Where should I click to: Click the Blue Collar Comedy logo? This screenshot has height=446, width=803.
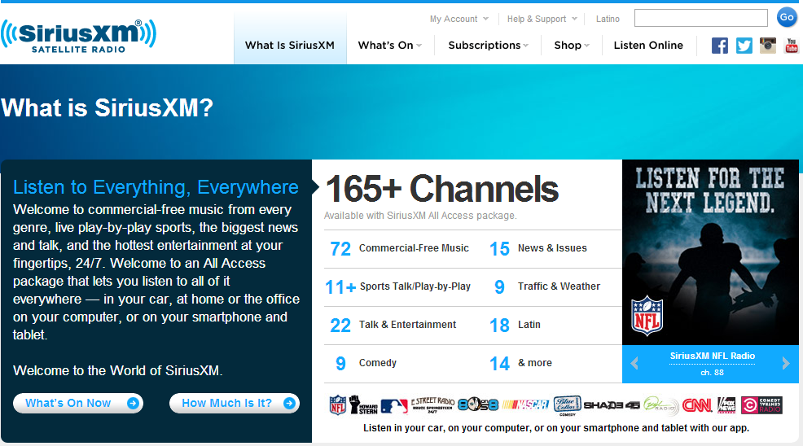click(x=567, y=405)
